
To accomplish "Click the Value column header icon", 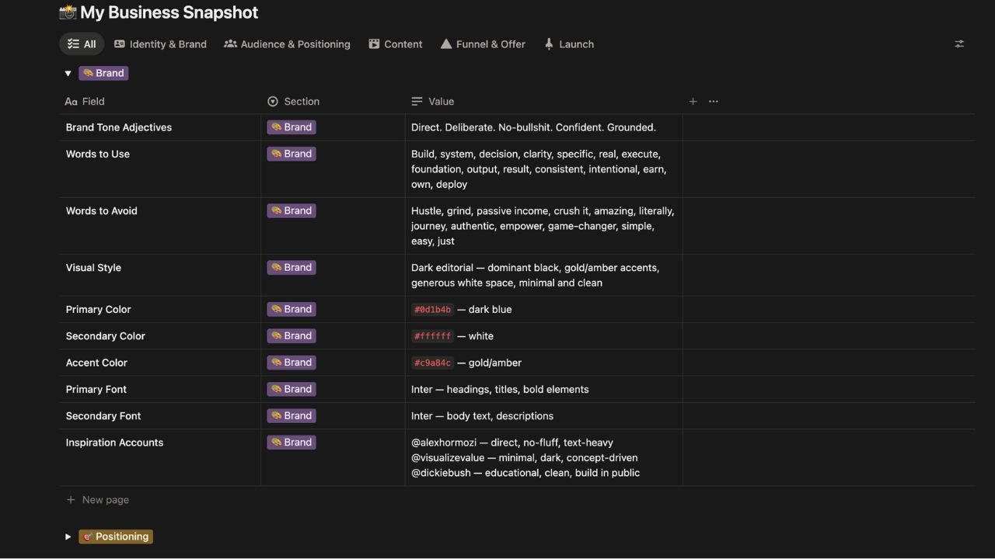I will tap(417, 102).
